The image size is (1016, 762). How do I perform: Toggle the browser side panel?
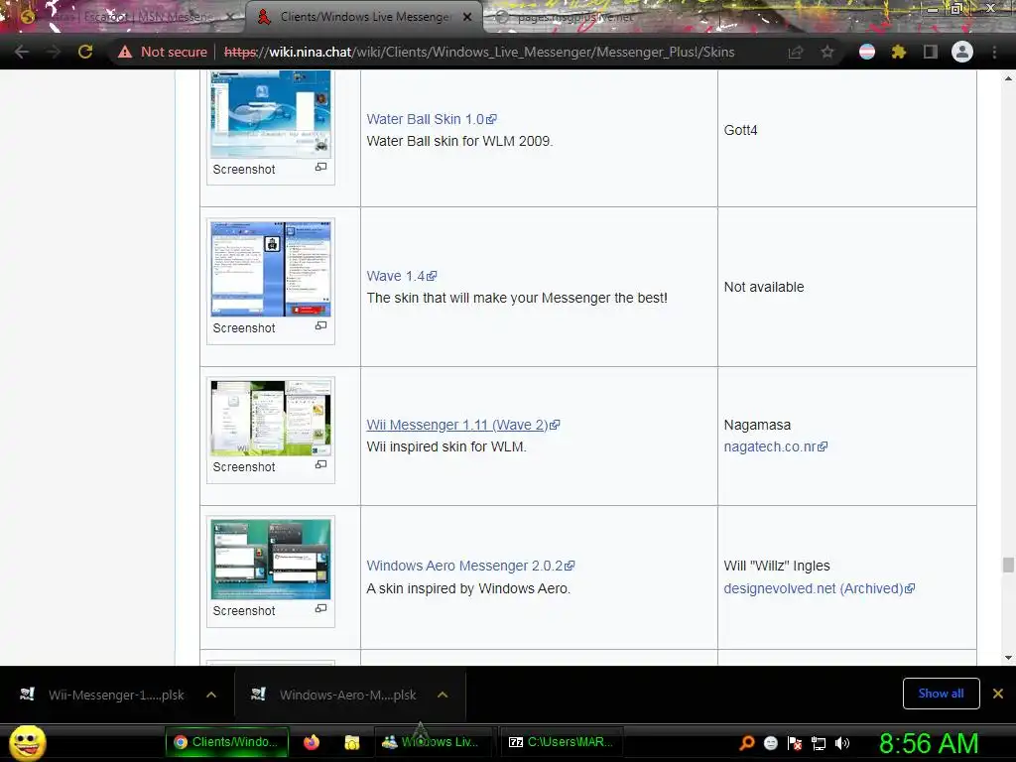(x=931, y=52)
